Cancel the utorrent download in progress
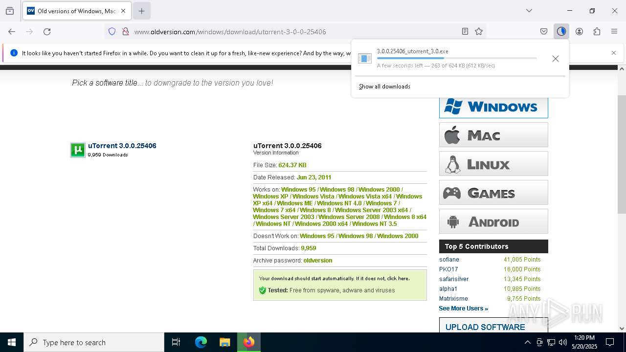This screenshot has width=626, height=352. pyautogui.click(x=556, y=59)
